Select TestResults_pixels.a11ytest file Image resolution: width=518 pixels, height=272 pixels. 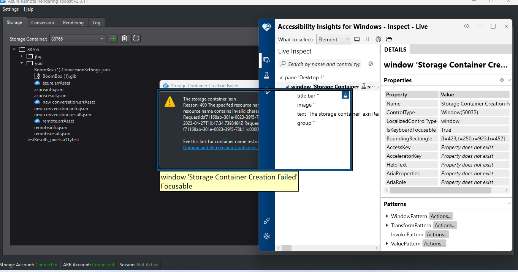click(x=53, y=140)
